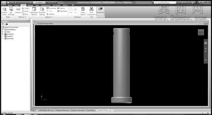
Task: Click the Save icon in quick access toolbar
Action: pyautogui.click(x=16, y=2)
